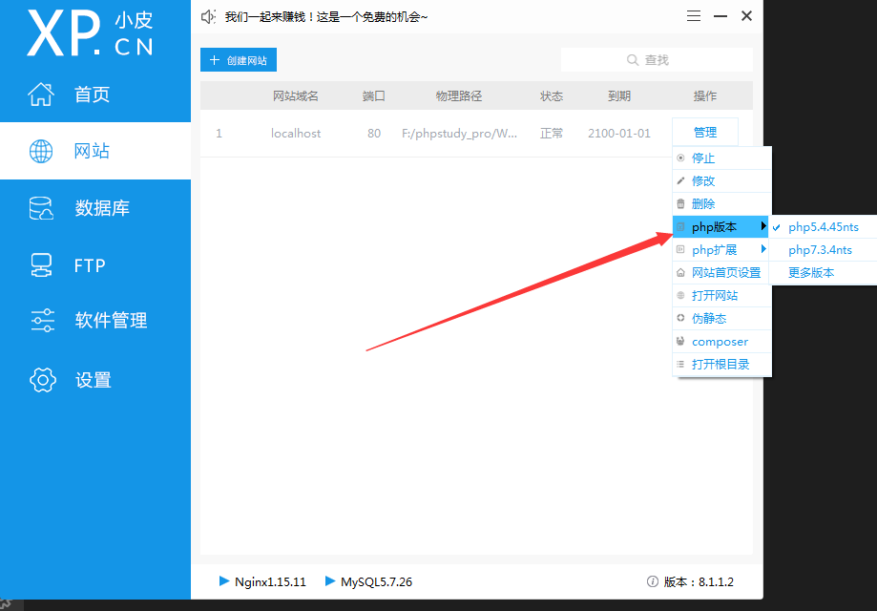This screenshot has width=877, height=611.
Task: Select 删除 in the manage menu
Action: 722,203
